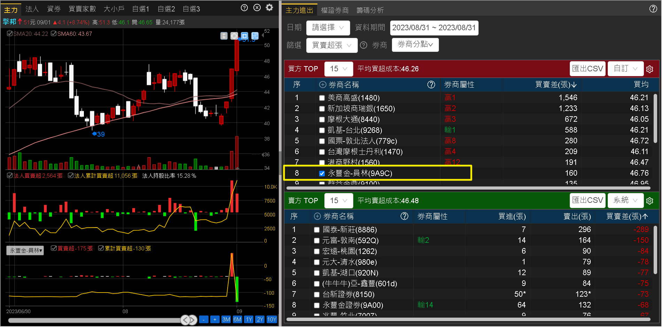Click help icon beside 篩選 dropdown
This screenshot has height=327, width=662.
363,45
